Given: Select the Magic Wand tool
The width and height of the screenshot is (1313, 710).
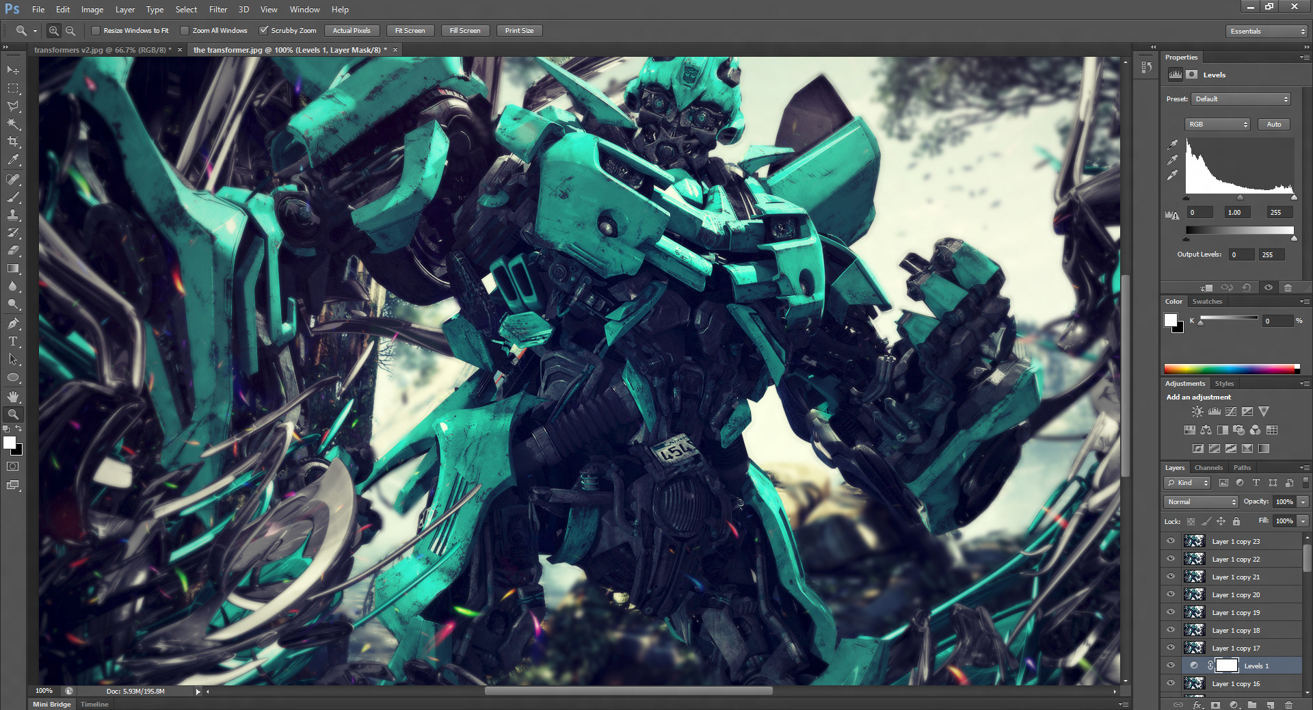Looking at the screenshot, I should click(x=13, y=124).
